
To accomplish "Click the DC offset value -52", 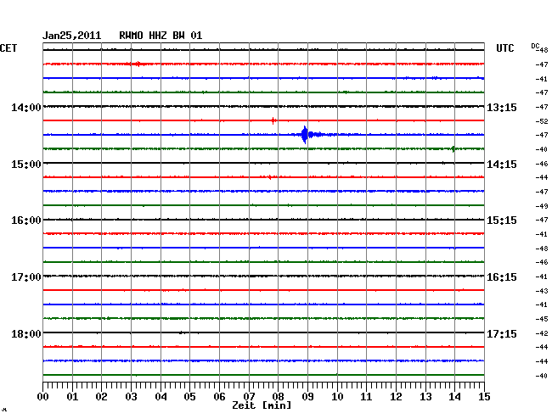I will [542, 121].
